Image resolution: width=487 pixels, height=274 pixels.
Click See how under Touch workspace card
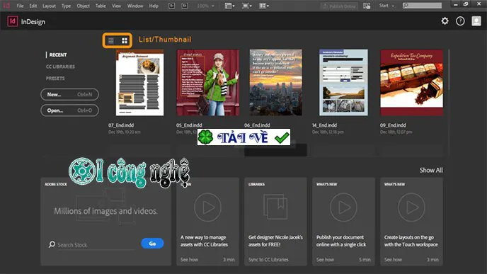(393, 259)
